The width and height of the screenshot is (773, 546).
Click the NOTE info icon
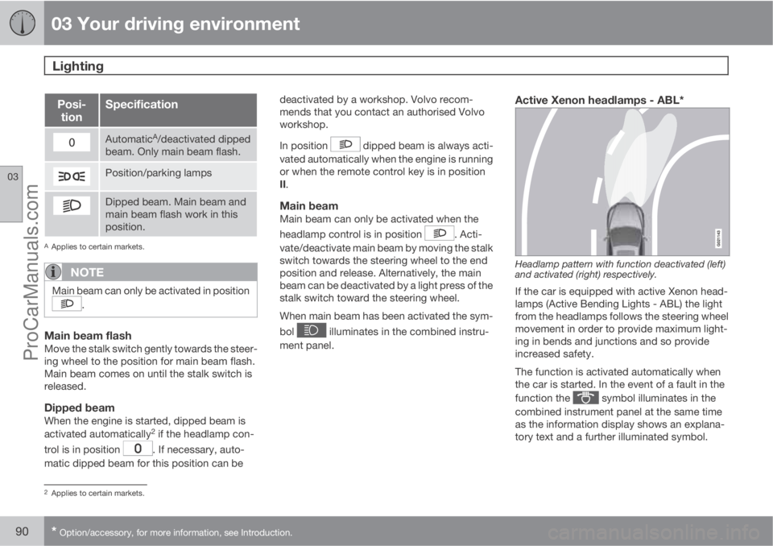click(53, 271)
